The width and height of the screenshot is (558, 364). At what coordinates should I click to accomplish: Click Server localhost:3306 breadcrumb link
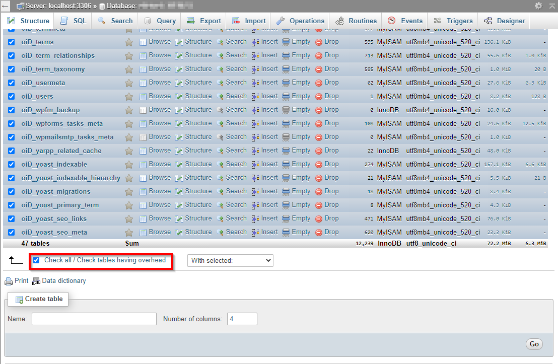tap(58, 6)
